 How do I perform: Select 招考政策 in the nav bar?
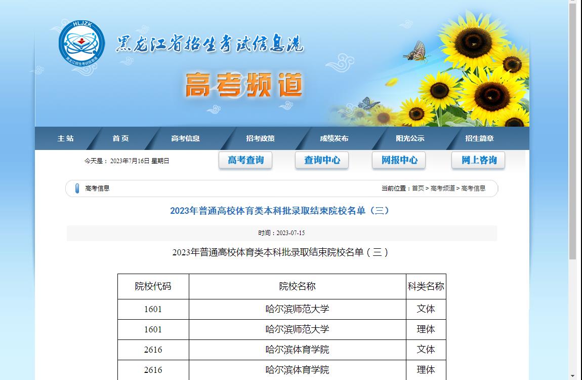click(x=260, y=138)
